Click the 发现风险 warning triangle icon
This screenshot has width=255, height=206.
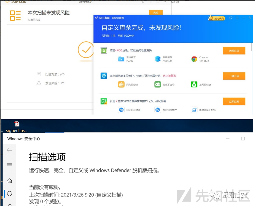39,83
